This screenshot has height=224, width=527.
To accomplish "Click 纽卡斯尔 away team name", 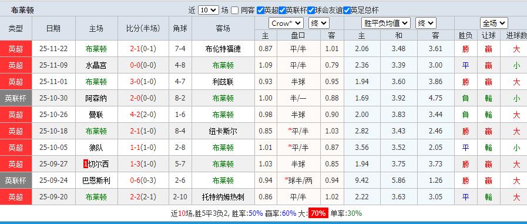I will (x=223, y=131).
